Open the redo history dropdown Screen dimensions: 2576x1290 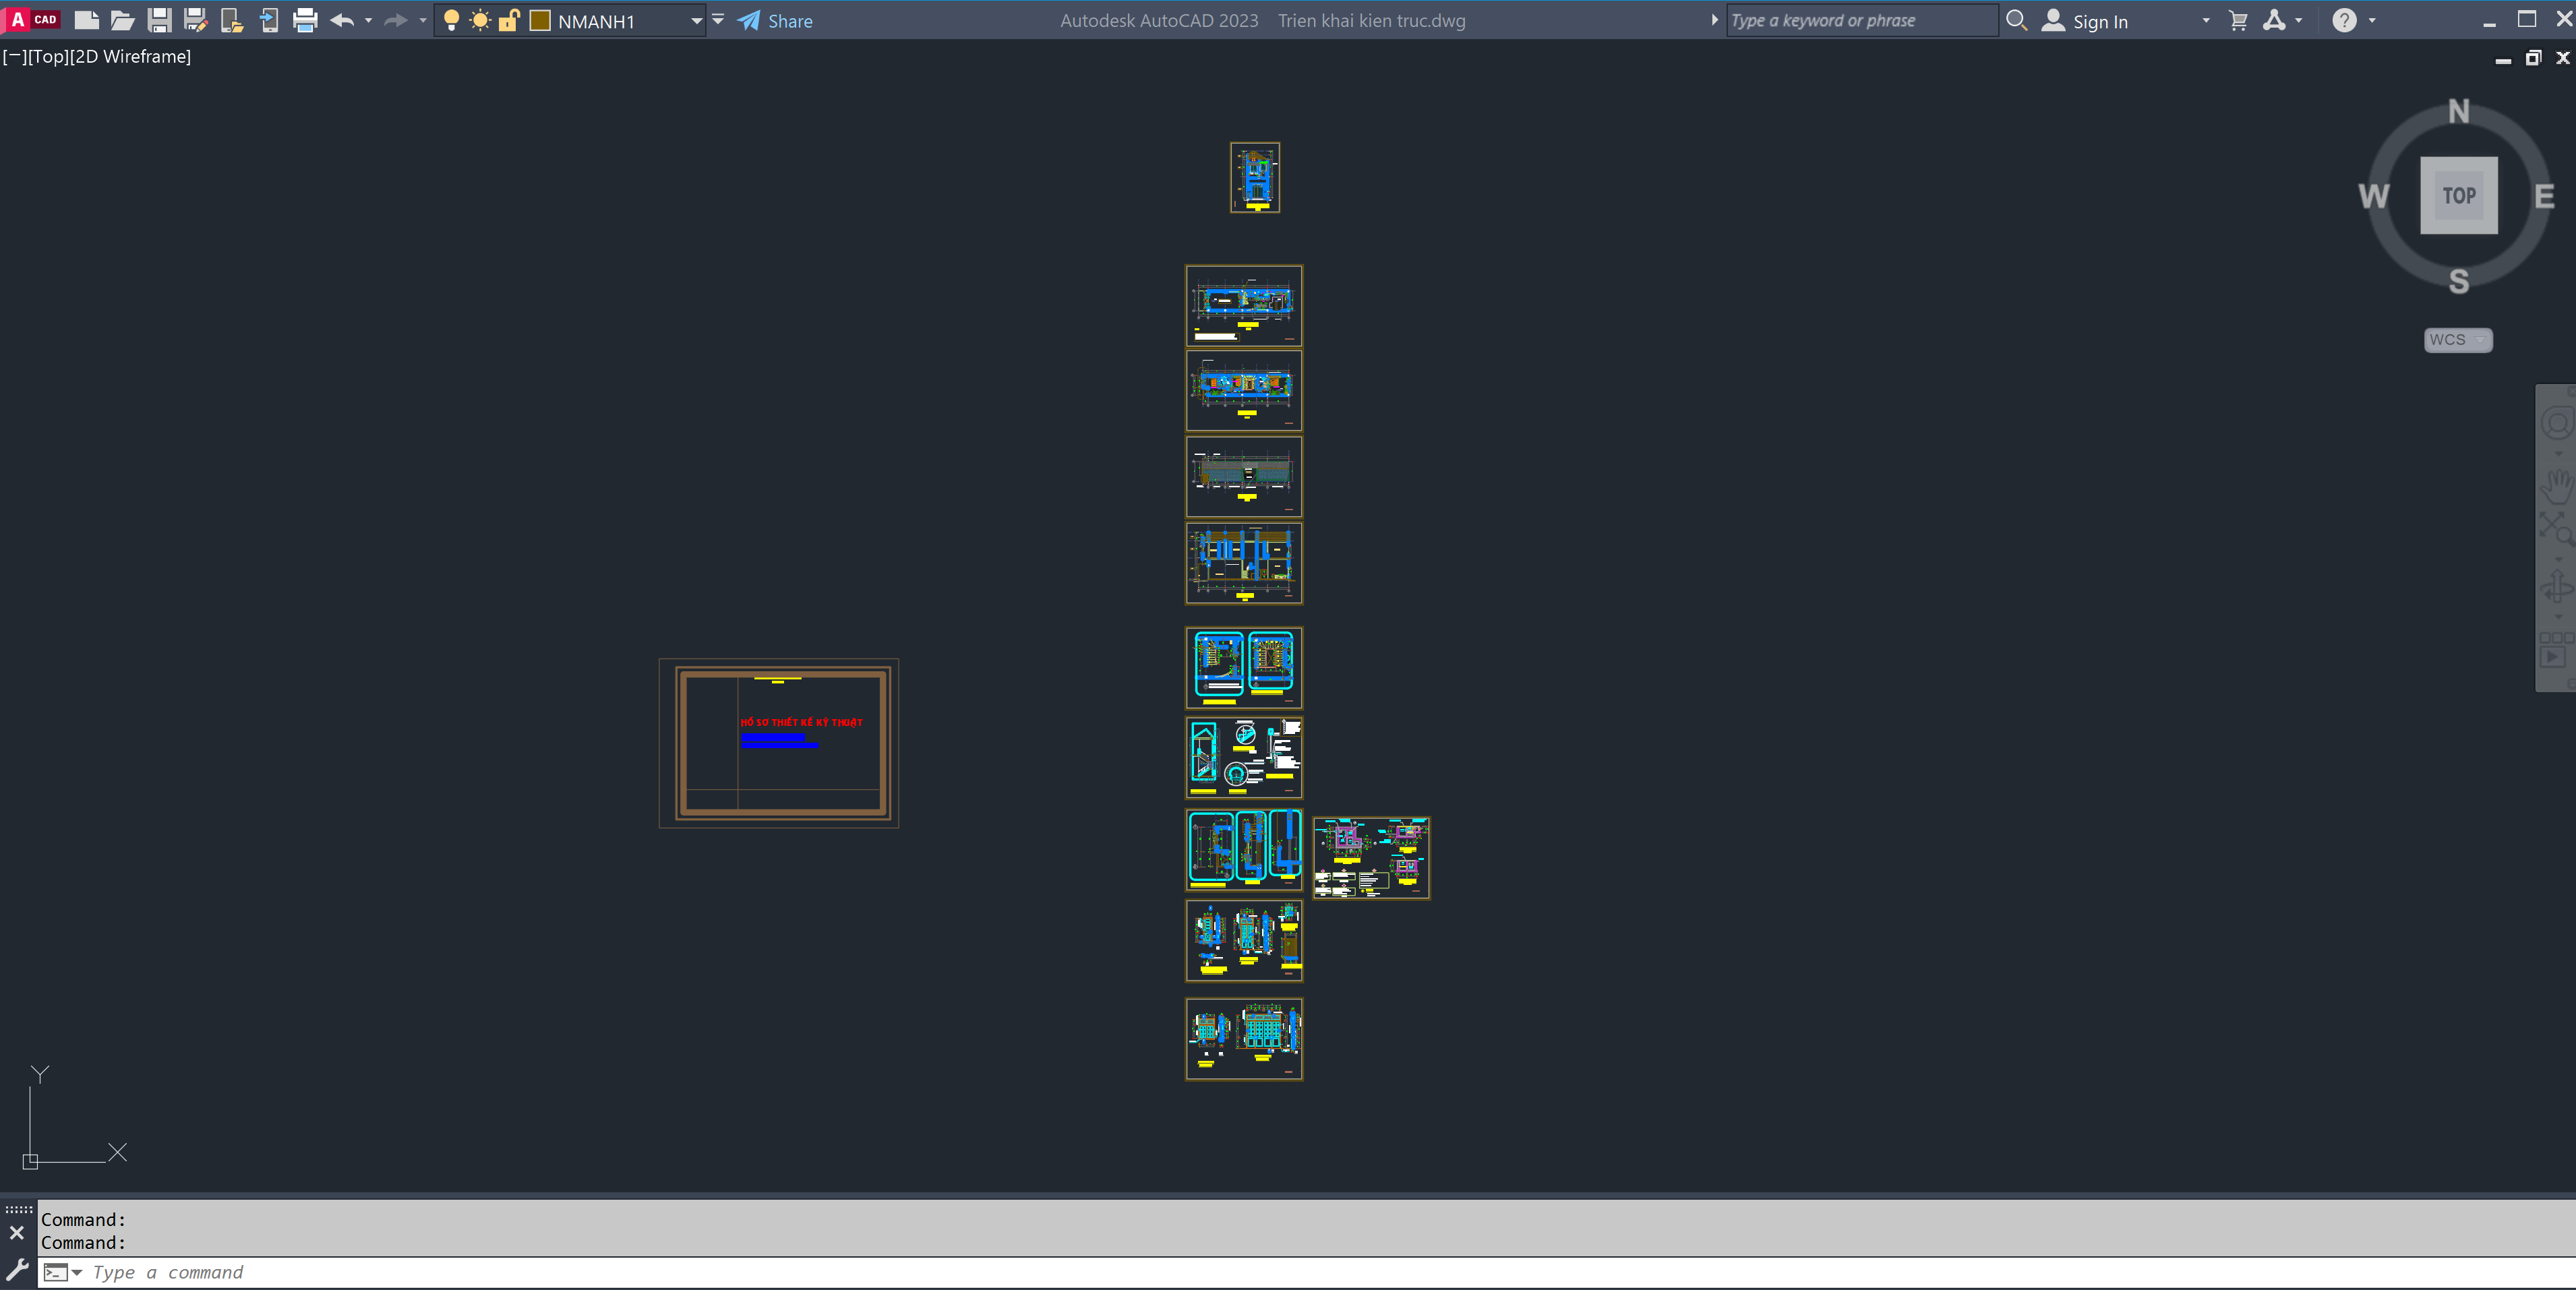[422, 20]
